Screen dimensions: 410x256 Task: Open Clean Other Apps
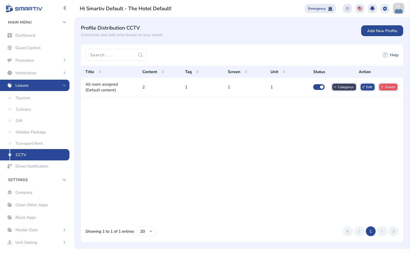click(35, 205)
